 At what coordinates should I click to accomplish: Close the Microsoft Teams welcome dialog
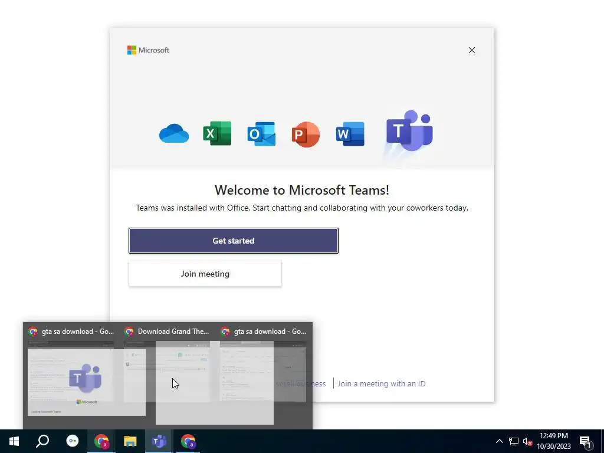tap(471, 51)
